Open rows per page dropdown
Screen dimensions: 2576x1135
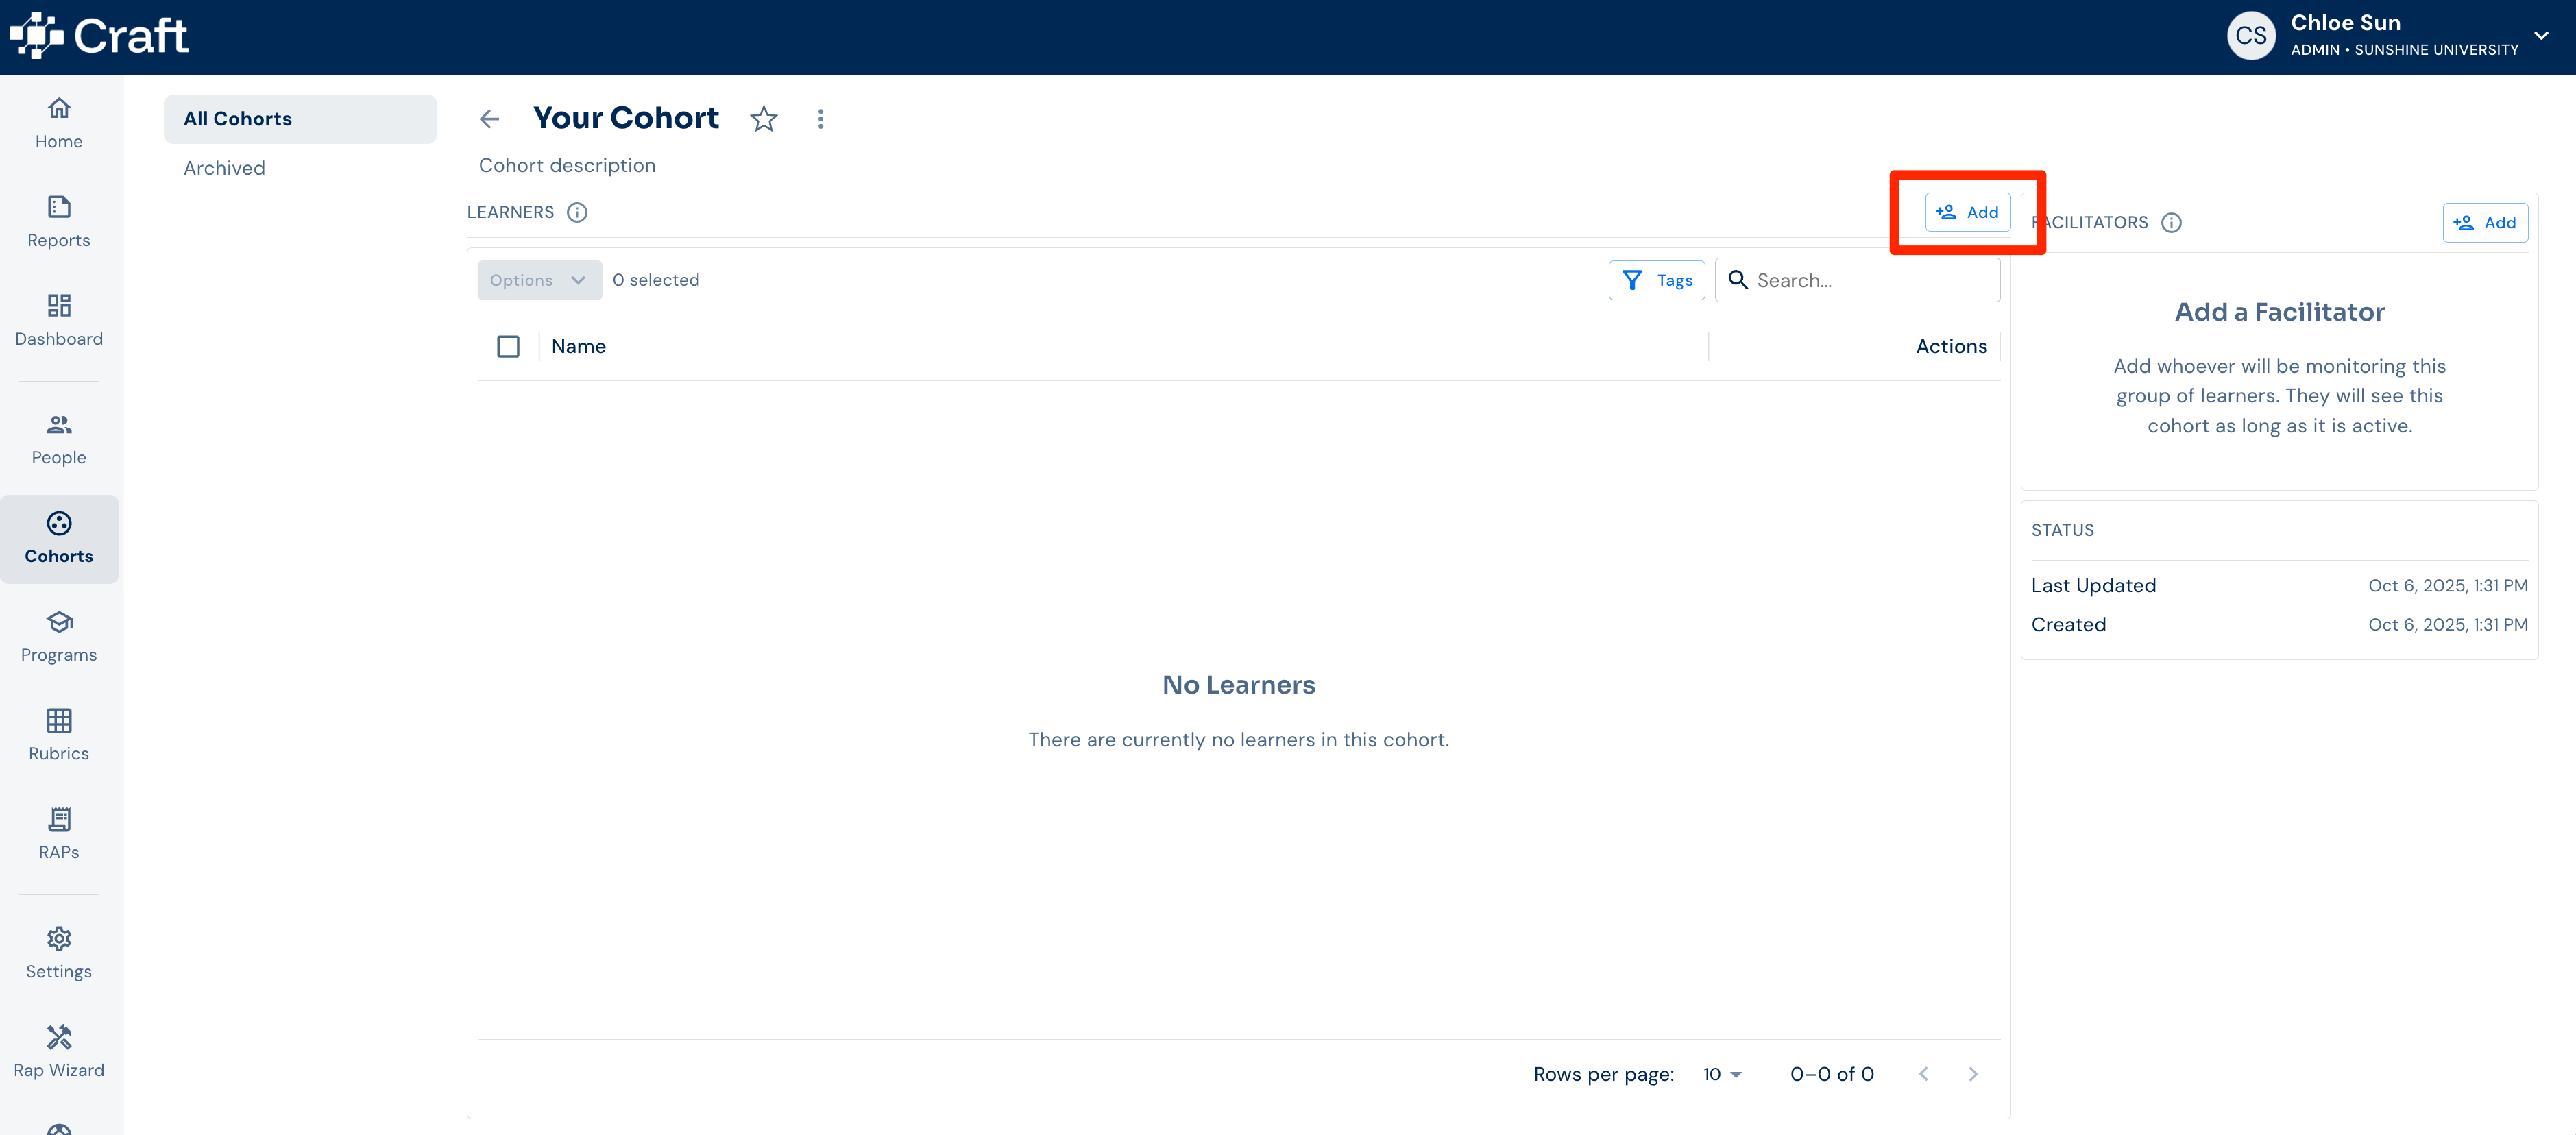pos(1722,1074)
